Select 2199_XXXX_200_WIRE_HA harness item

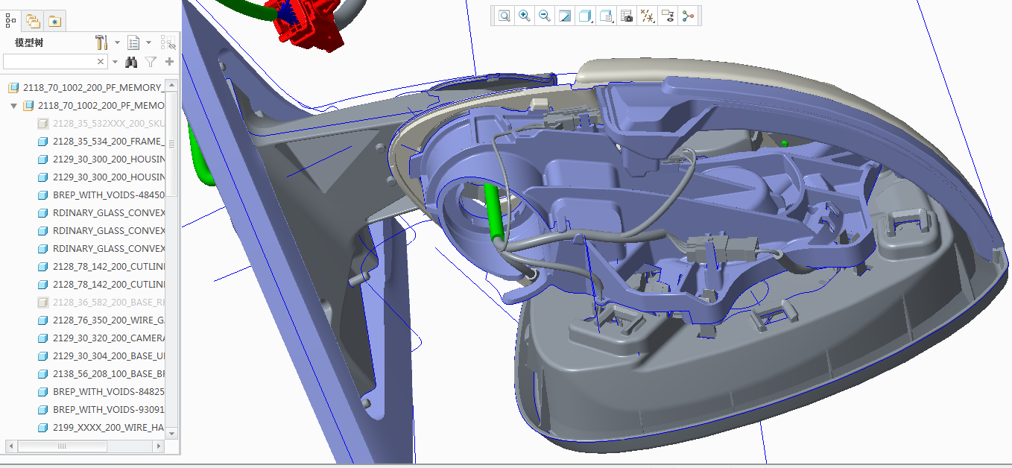point(101,428)
